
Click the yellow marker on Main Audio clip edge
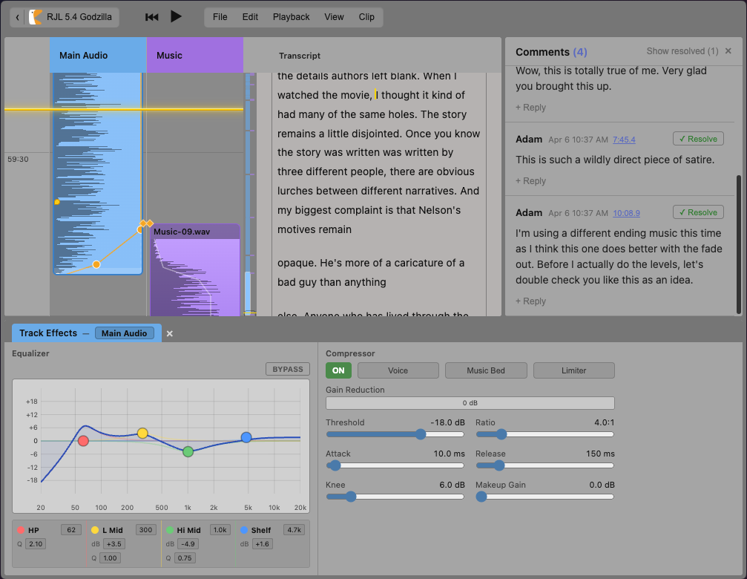[57, 202]
